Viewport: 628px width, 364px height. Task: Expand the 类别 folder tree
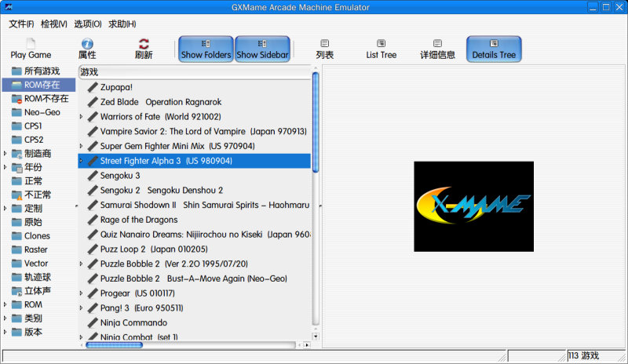5,318
